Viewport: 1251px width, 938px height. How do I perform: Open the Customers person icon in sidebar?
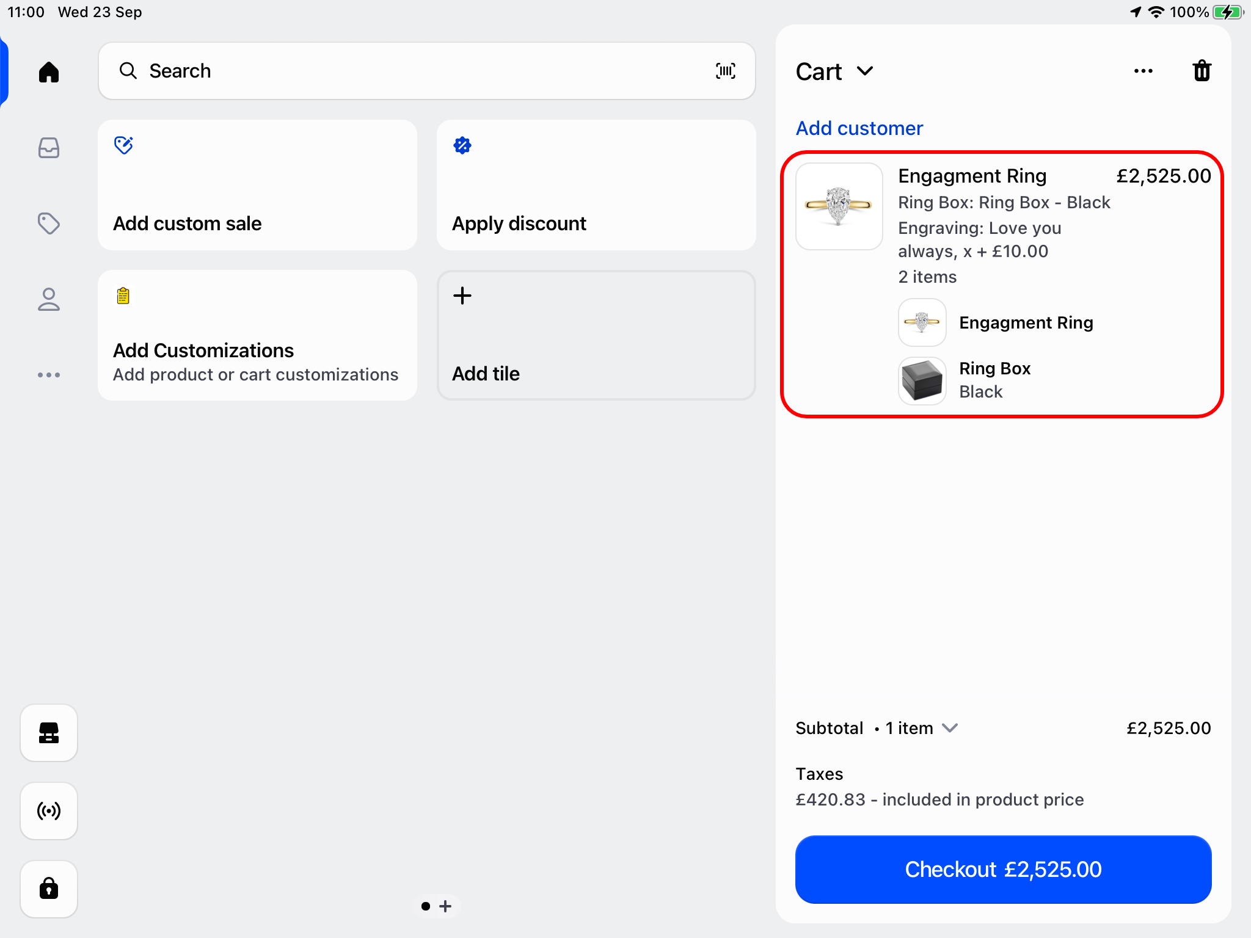click(49, 299)
